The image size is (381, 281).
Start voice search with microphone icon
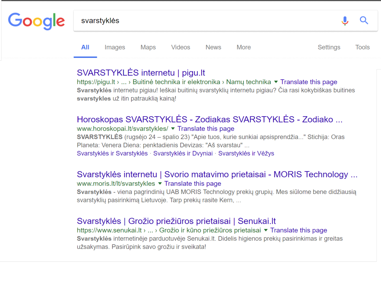point(345,21)
